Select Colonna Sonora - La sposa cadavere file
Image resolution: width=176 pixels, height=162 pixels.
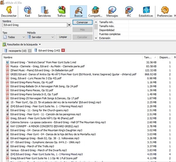pyautogui.click(x=58, y=122)
